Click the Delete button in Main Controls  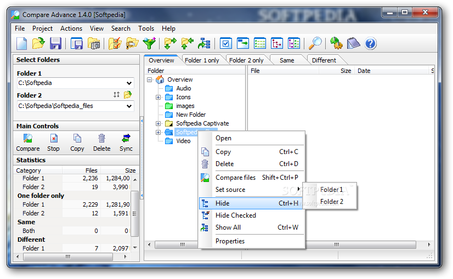coord(101,143)
